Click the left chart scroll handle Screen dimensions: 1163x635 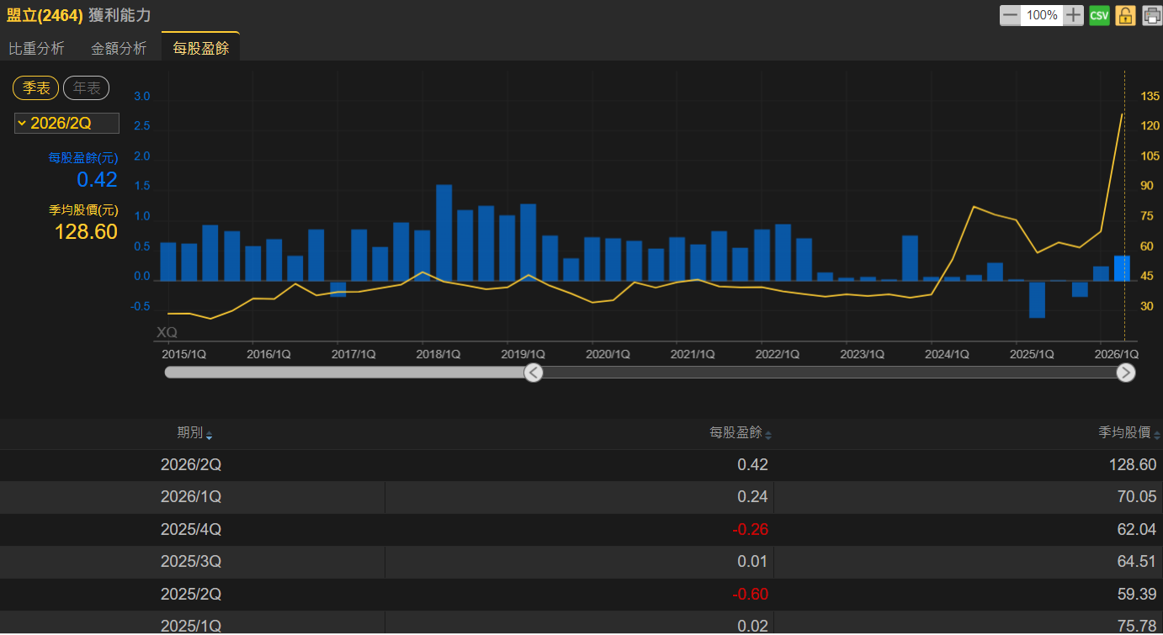point(534,373)
